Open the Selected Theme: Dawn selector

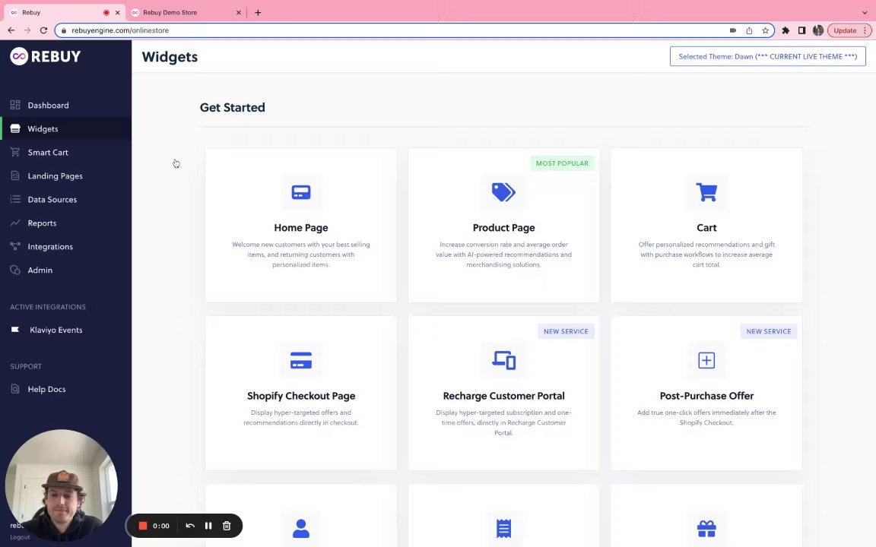tap(767, 56)
